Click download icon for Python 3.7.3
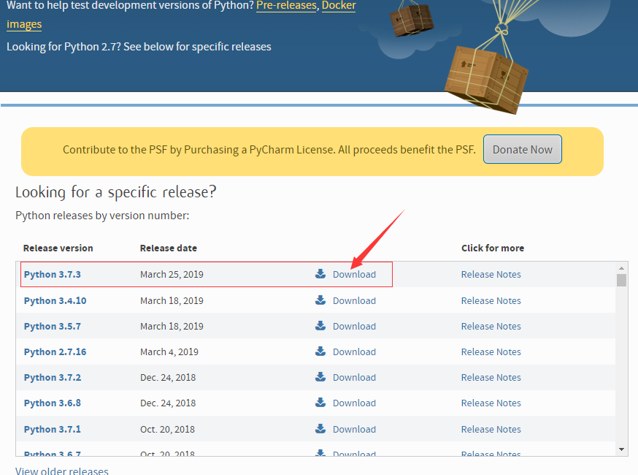 (x=320, y=274)
